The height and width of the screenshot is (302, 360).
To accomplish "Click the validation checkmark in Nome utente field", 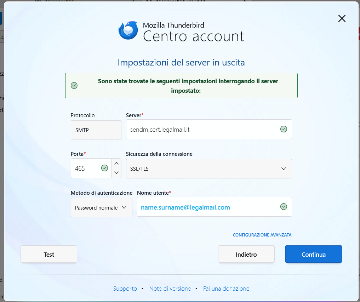I will (284, 207).
